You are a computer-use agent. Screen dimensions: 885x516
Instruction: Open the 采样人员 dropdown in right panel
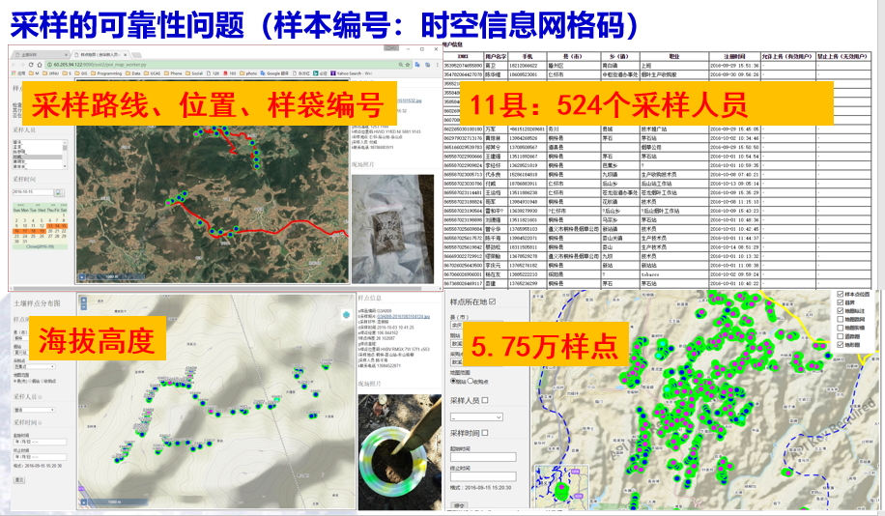point(473,416)
